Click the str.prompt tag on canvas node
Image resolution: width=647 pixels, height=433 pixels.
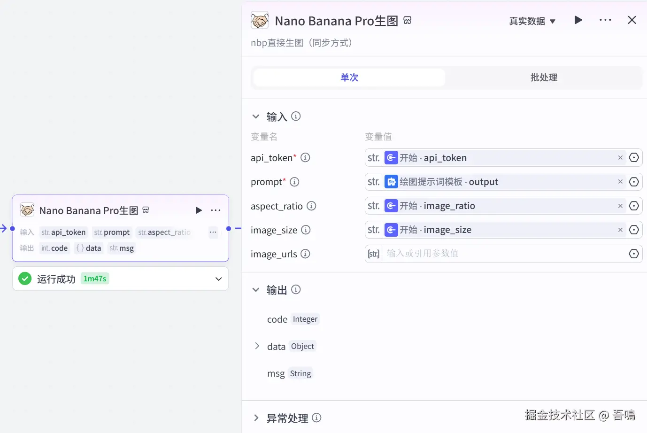point(112,232)
